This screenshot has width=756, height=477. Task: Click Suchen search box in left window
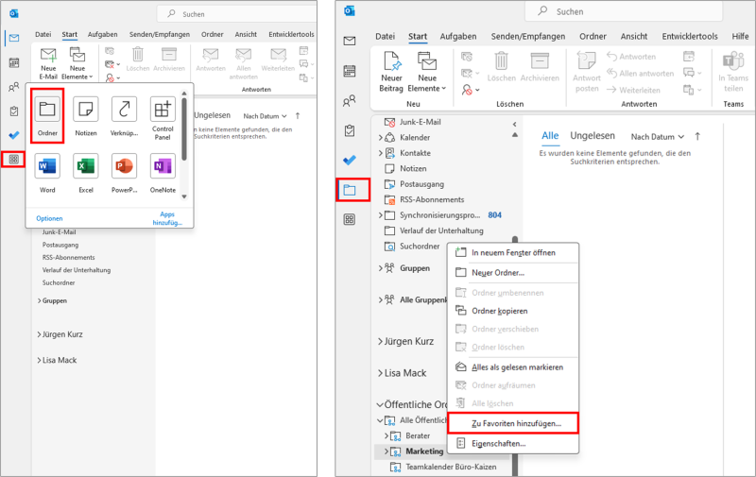tap(236, 14)
